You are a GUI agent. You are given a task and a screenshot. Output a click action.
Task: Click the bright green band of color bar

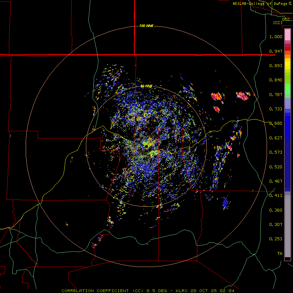[x=287, y=89]
